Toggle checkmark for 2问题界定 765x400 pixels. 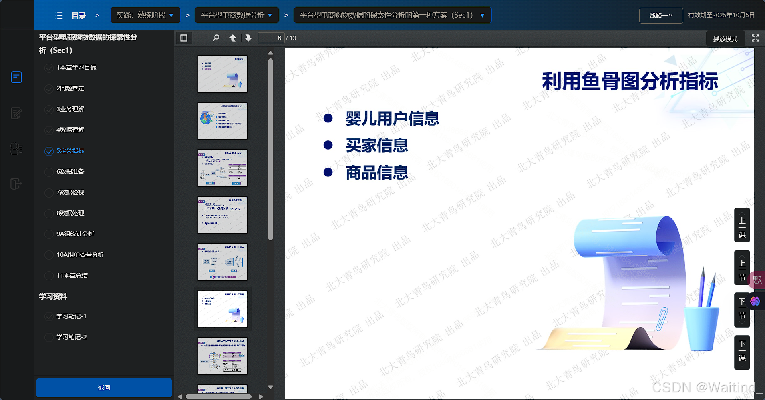49,89
